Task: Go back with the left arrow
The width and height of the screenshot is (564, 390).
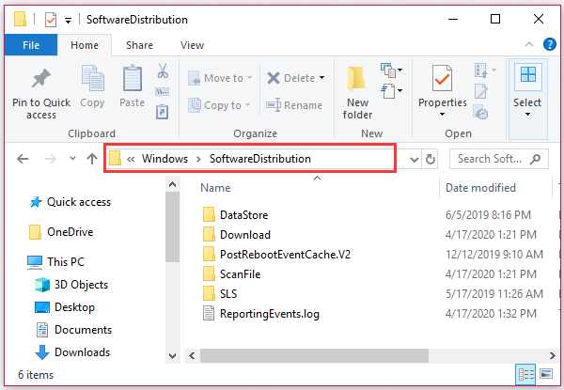Action: tap(23, 159)
